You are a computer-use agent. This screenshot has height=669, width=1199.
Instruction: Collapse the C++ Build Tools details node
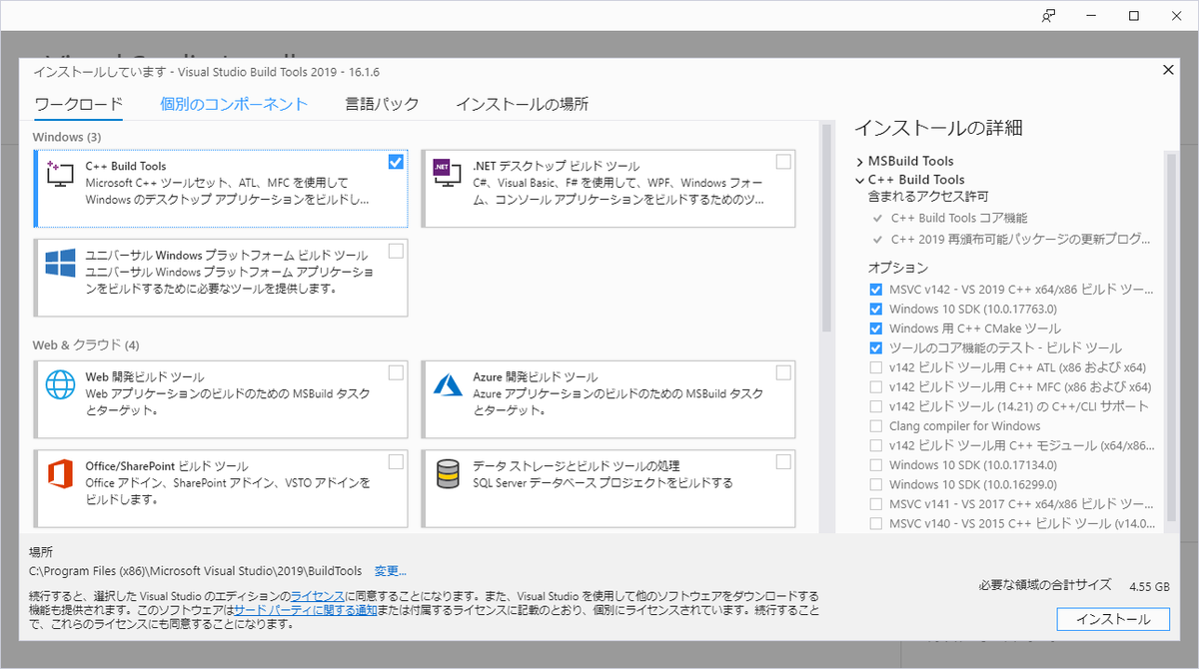[x=859, y=180]
